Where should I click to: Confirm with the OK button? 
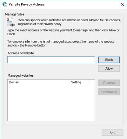pyautogui.click(x=112, y=132)
